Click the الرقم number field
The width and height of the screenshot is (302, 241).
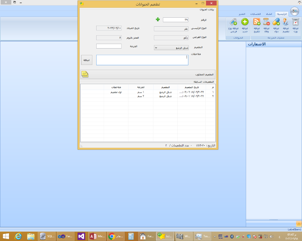coord(175,20)
